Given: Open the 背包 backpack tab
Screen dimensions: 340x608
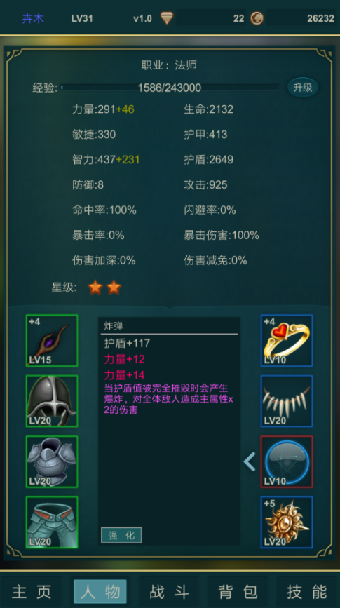Looking at the screenshot, I should pos(238,592).
